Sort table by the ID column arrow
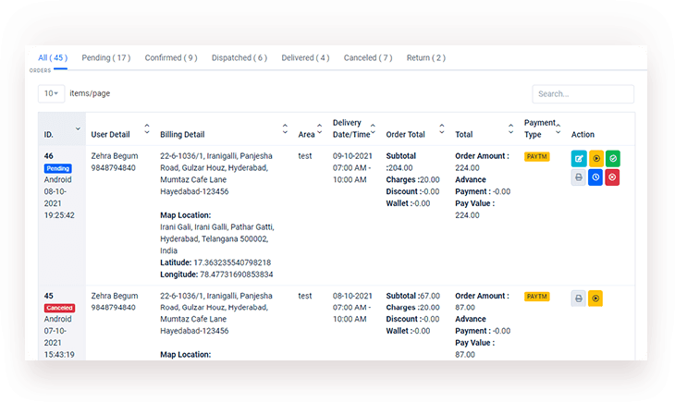The height and width of the screenshot is (402, 675). [x=78, y=128]
